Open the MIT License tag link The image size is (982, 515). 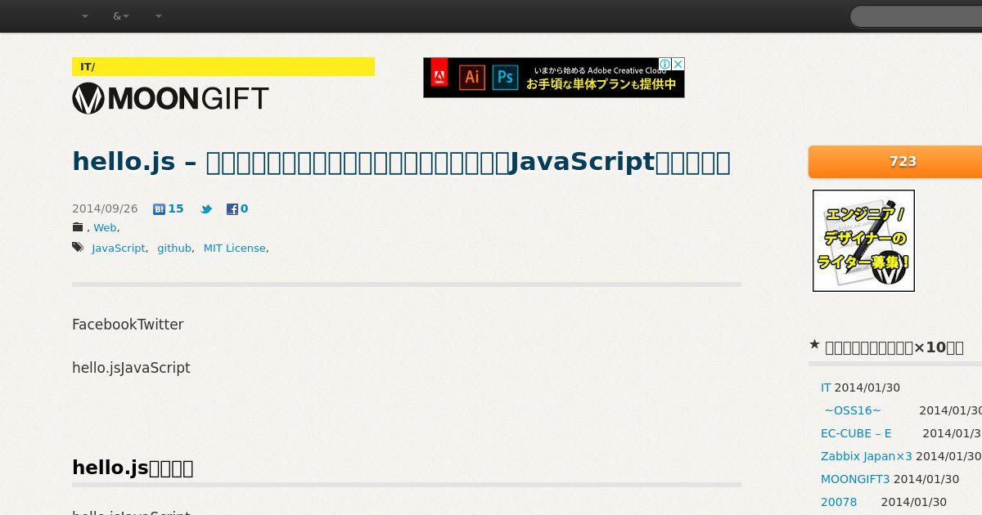pos(235,248)
